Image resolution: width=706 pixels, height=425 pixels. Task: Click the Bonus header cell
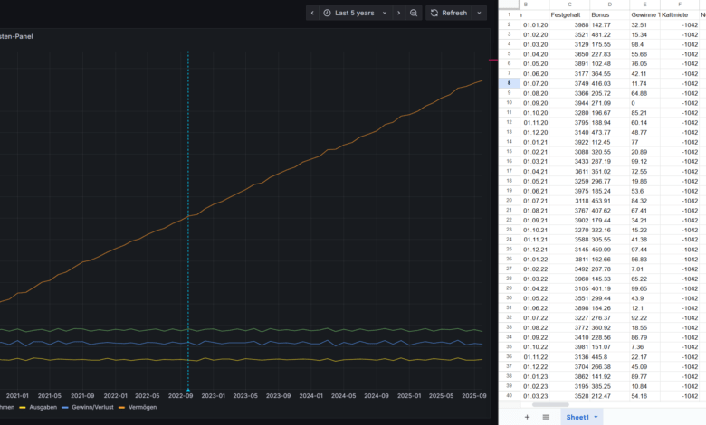coord(600,14)
